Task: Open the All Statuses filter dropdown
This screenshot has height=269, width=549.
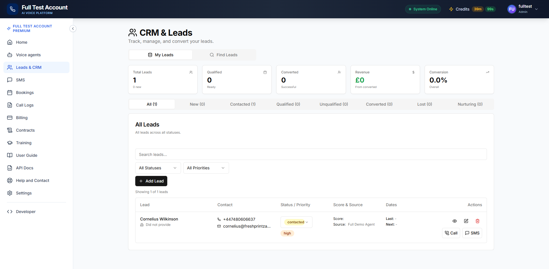Action: tap(158, 168)
